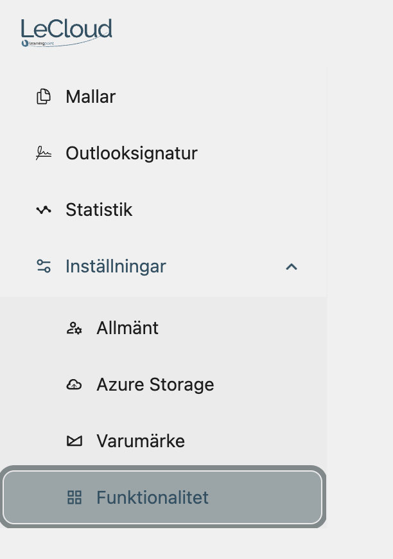
Task: Go to Outlooksignatur in the sidebar
Action: pyautogui.click(x=132, y=154)
